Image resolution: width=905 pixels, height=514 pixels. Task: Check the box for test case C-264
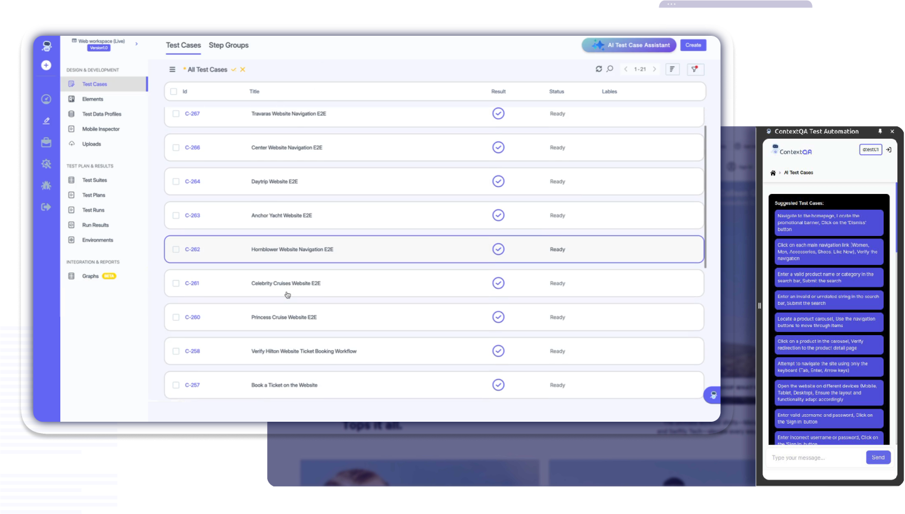point(176,181)
